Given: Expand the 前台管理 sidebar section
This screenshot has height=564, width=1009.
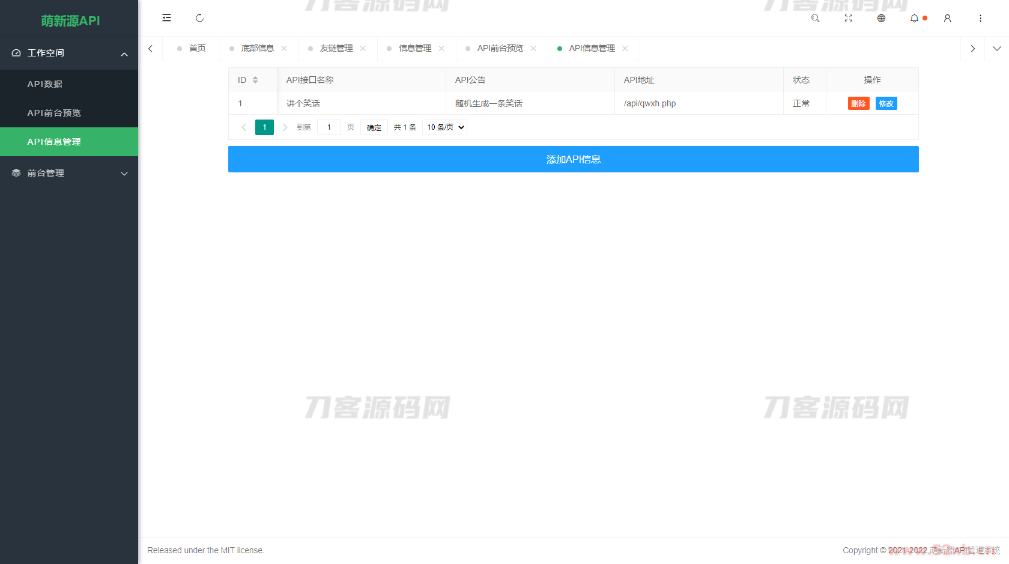Looking at the screenshot, I should tap(69, 173).
